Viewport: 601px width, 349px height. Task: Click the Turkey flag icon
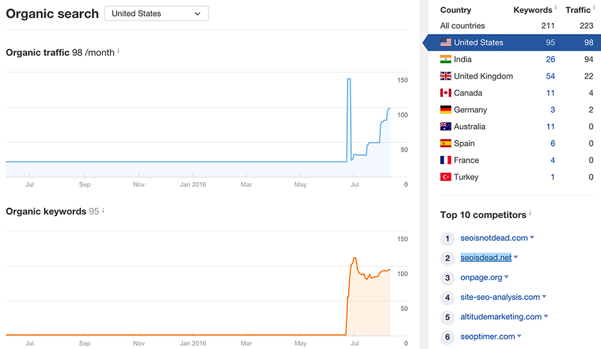pyautogui.click(x=446, y=177)
